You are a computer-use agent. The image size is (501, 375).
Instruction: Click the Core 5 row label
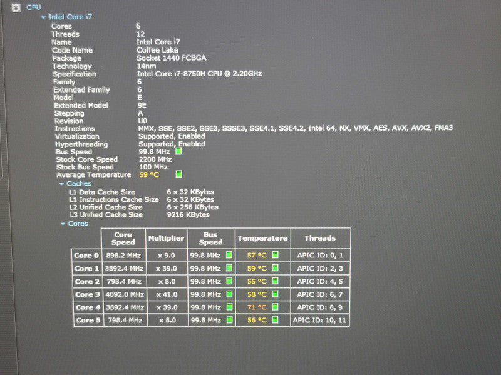pyautogui.click(x=88, y=320)
